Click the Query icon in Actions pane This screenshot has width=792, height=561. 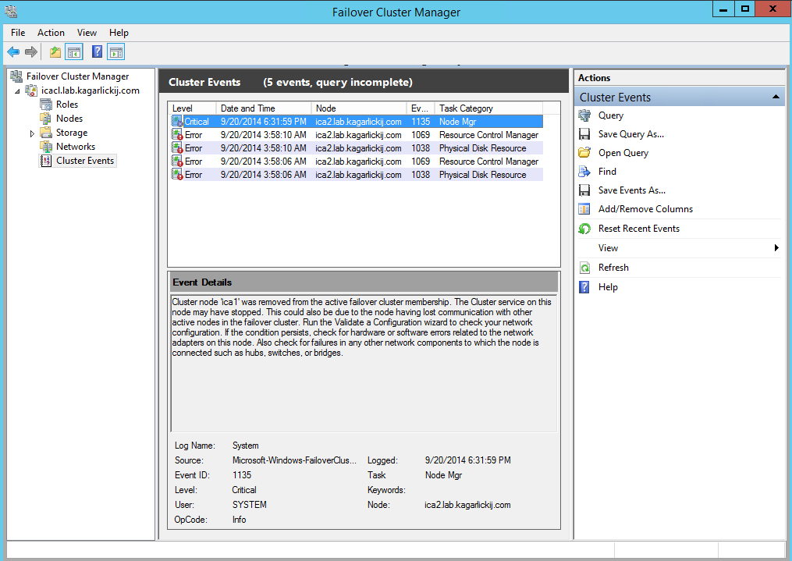click(584, 115)
